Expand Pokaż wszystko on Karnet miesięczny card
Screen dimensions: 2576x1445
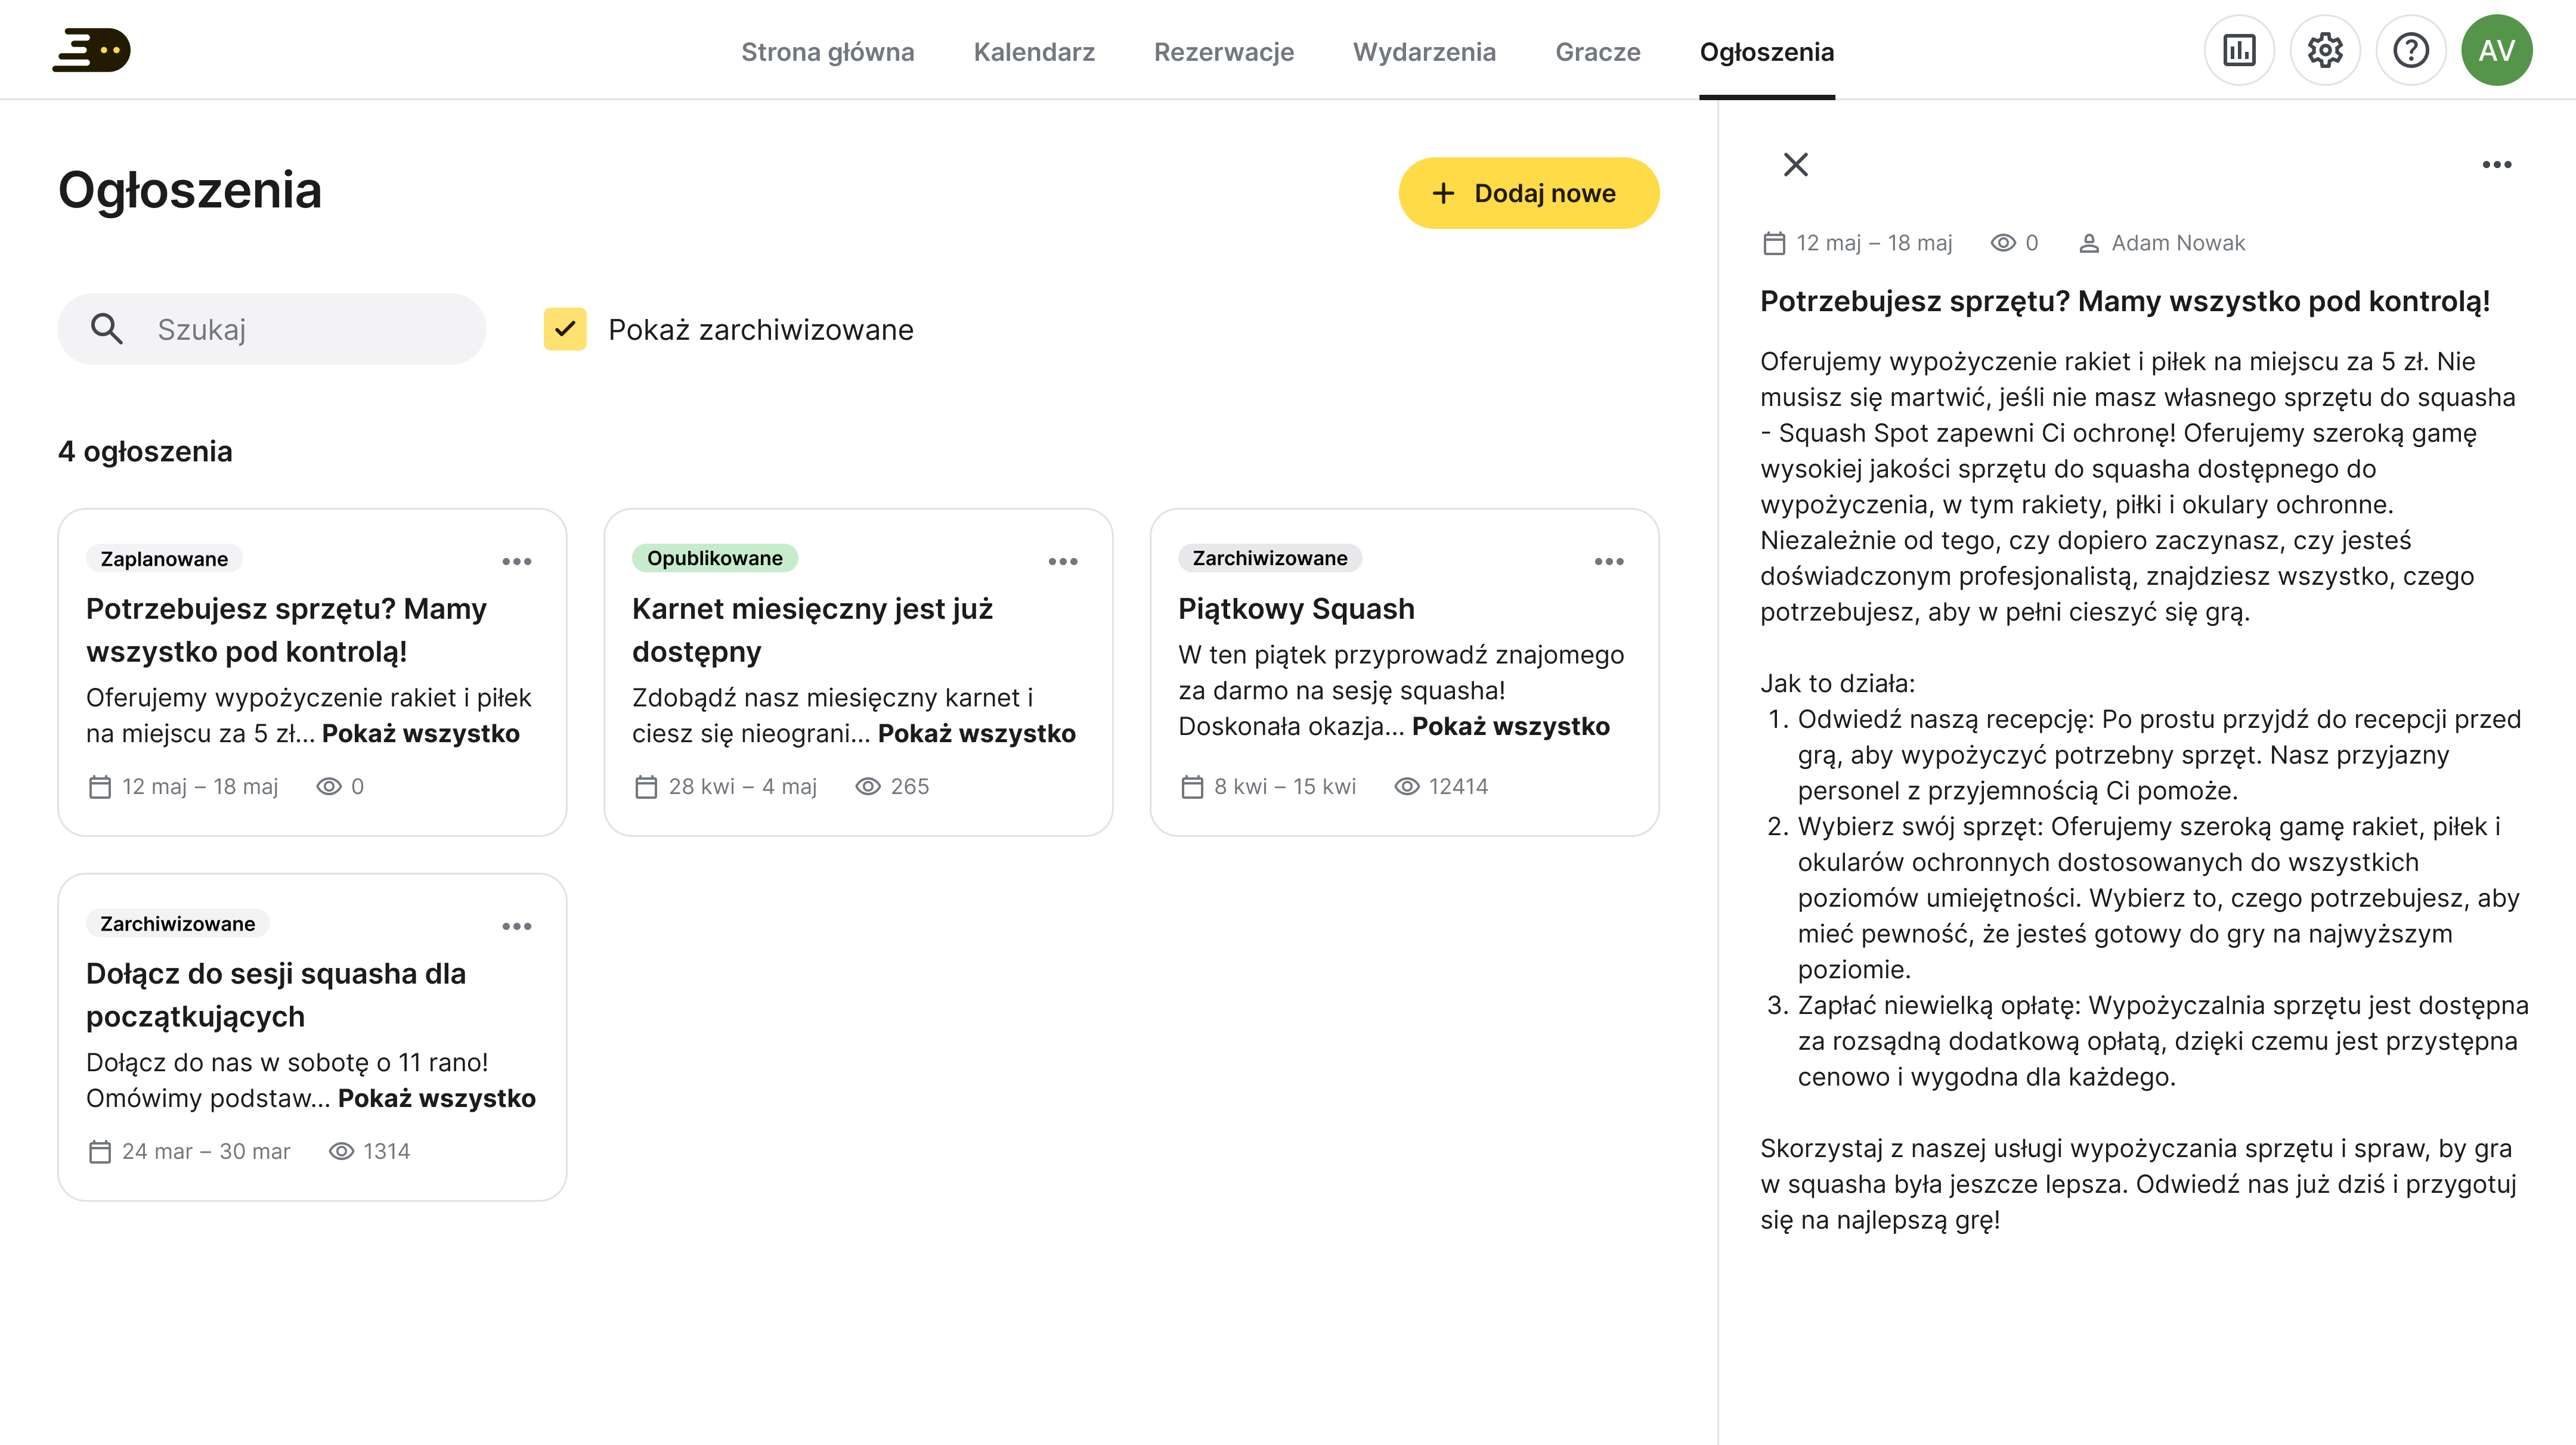tap(976, 733)
